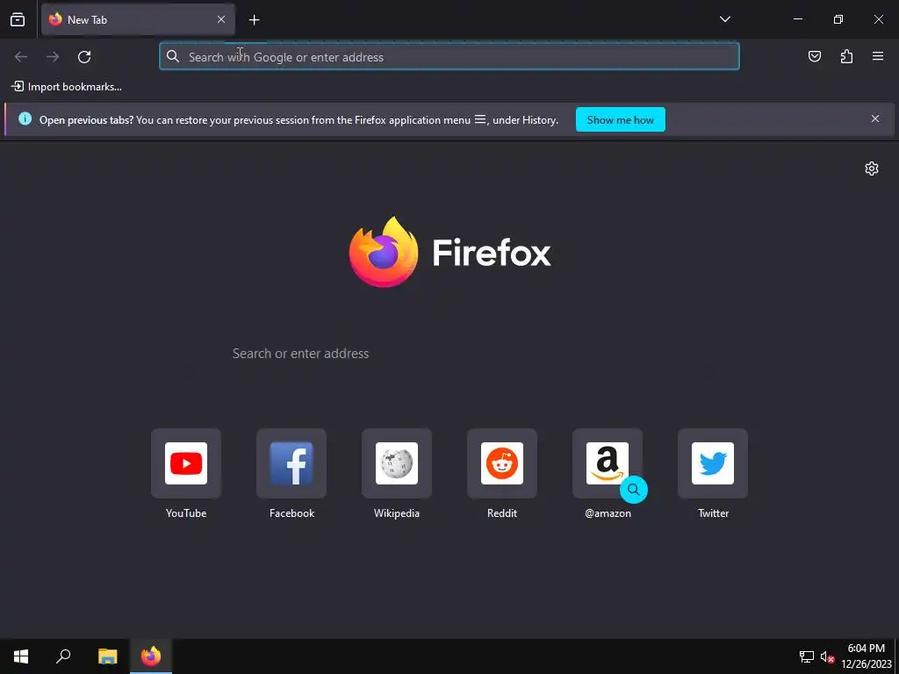
Task: Open the Save to Pocket button
Action: [814, 56]
